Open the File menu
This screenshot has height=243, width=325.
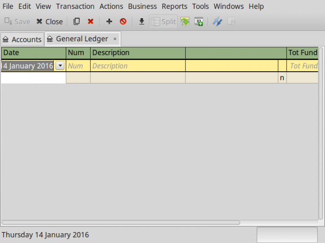[8, 6]
